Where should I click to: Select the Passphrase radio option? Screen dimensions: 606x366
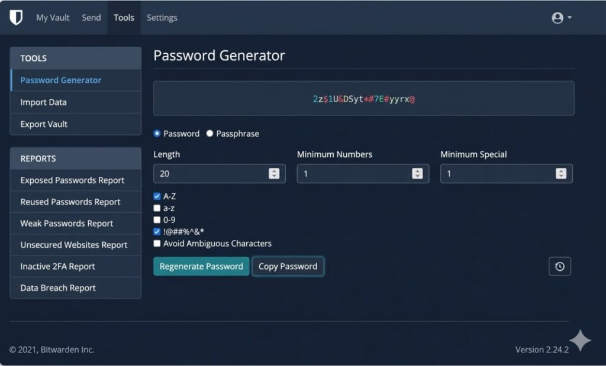[209, 134]
